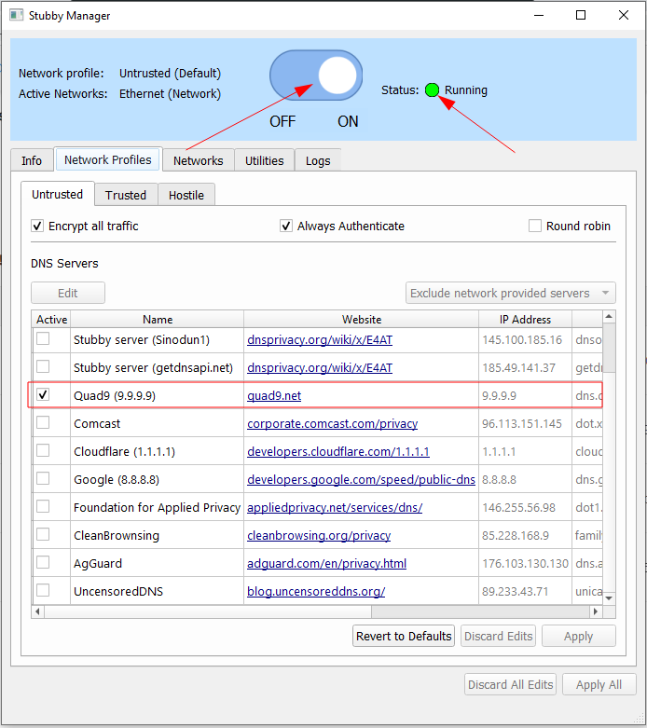This screenshot has width=647, height=728.
Task: Click the table scroll down arrow
Action: coord(609,598)
